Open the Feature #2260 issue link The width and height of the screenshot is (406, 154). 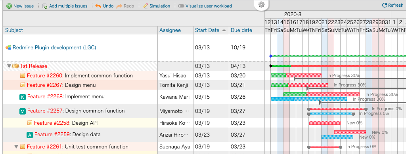pyautogui.click(x=44, y=75)
